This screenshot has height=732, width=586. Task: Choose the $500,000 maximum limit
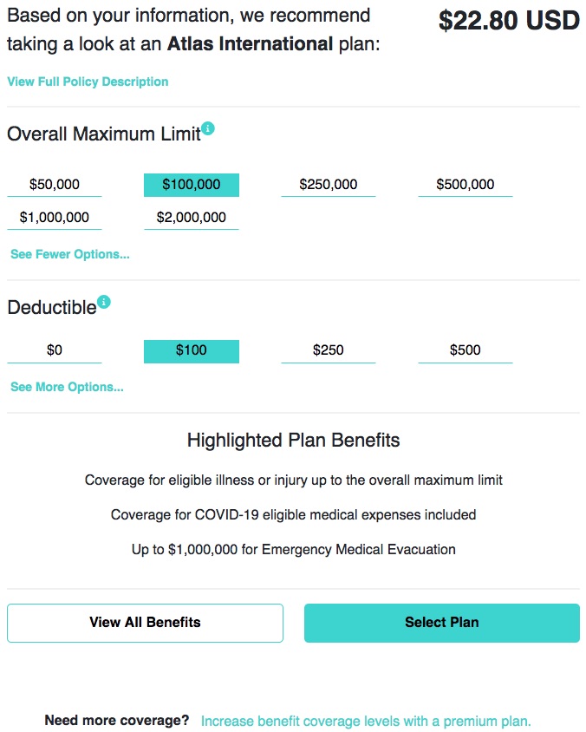click(466, 185)
